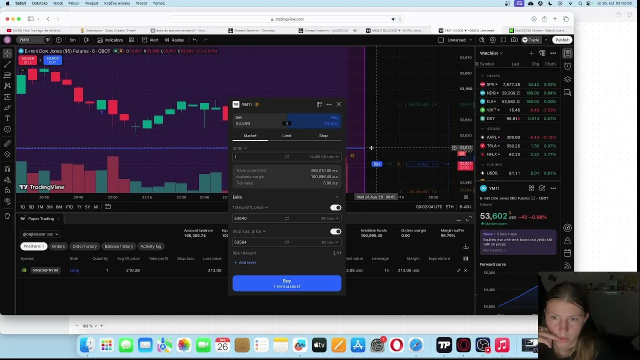
Task: Open the Datoteka menu in menu bar
Action: 39,3
